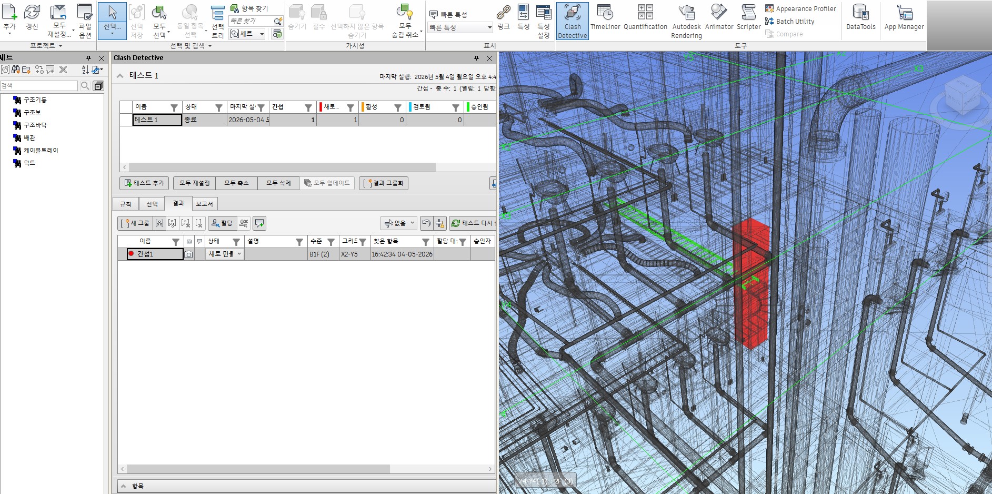Screen dimensions: 992x494
Task: Switch to the 보고서 tab
Action: [204, 204]
